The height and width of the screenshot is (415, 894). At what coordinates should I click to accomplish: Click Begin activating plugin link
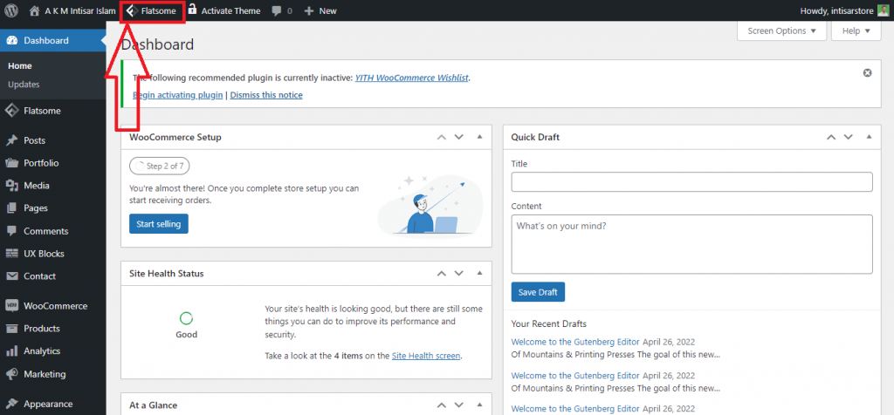pyautogui.click(x=178, y=95)
